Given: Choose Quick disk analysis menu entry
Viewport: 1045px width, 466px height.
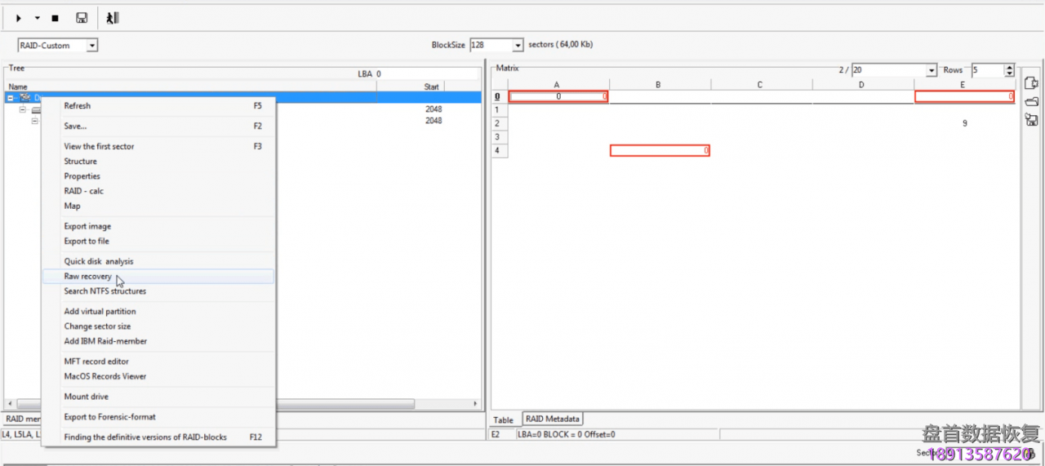Looking at the screenshot, I should coord(99,261).
